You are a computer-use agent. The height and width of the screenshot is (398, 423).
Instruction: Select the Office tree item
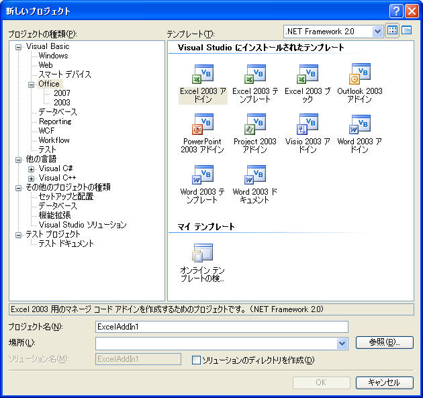tap(49, 84)
